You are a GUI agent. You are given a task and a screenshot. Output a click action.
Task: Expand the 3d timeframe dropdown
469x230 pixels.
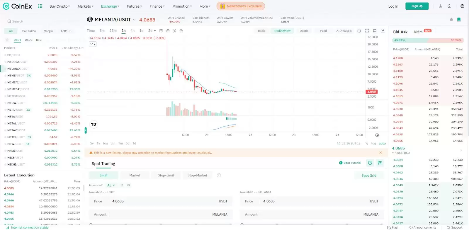(x=152, y=31)
